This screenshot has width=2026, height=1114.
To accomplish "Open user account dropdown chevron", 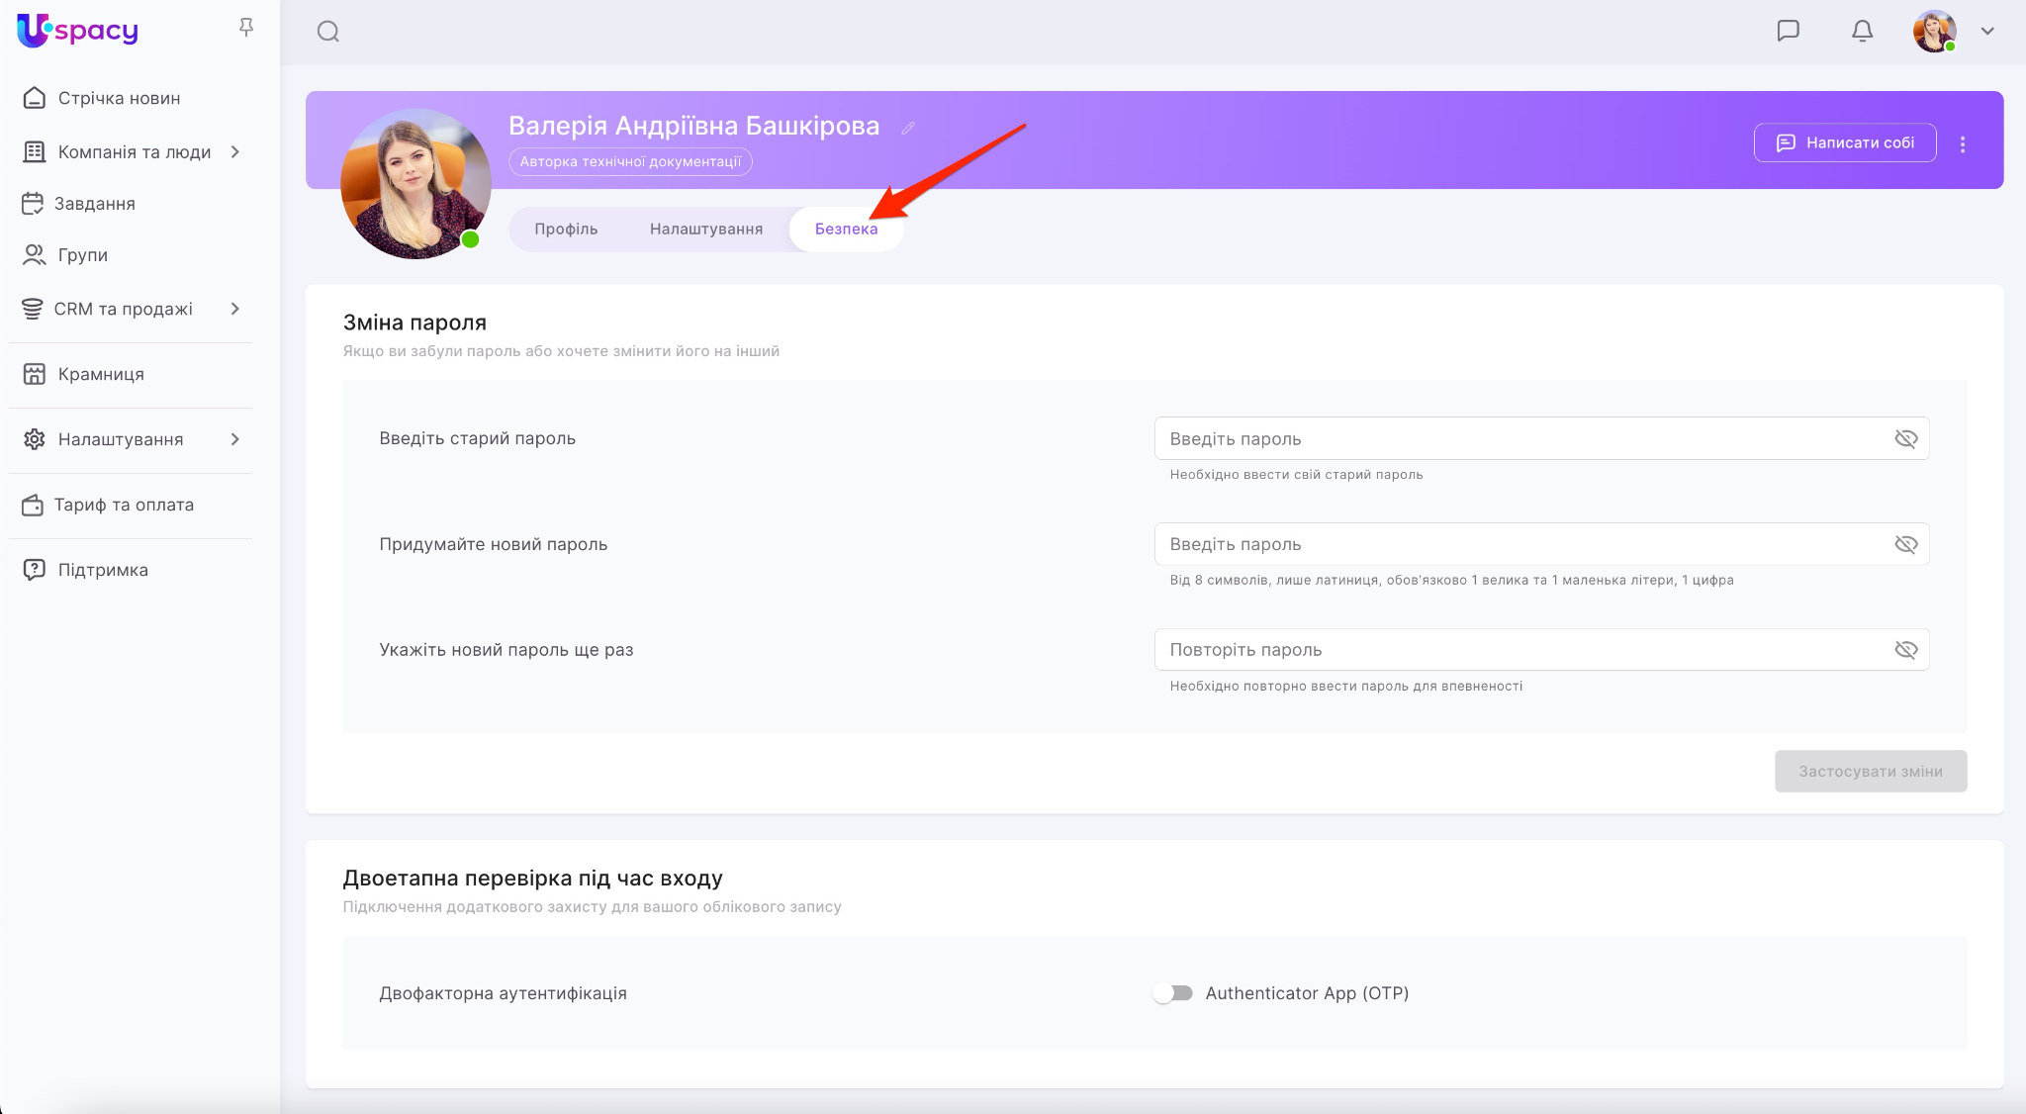I will 1987,31.
